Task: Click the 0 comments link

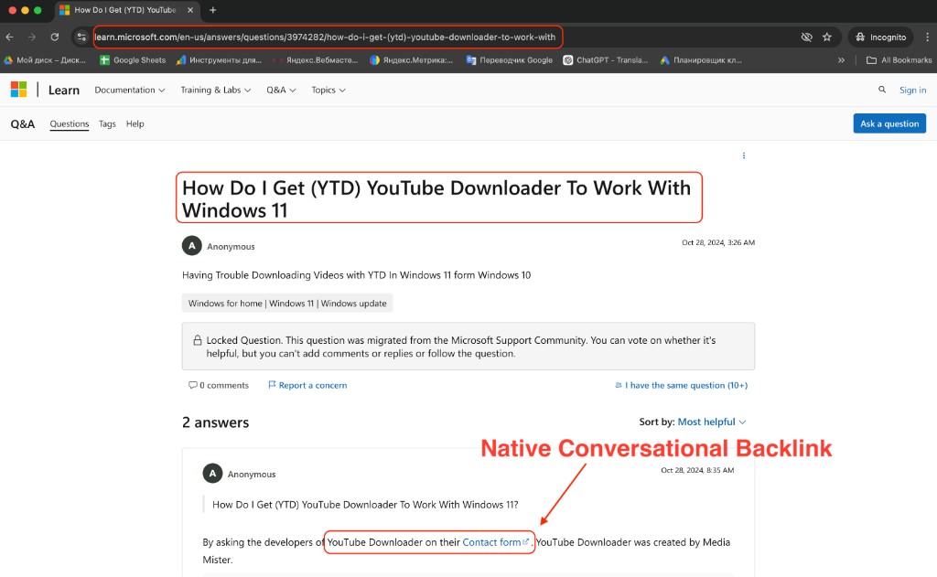Action: (219, 385)
